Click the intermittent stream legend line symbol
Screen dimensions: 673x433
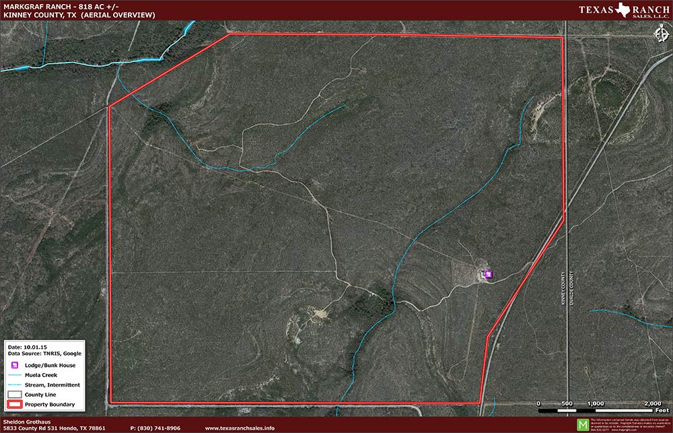coord(15,385)
